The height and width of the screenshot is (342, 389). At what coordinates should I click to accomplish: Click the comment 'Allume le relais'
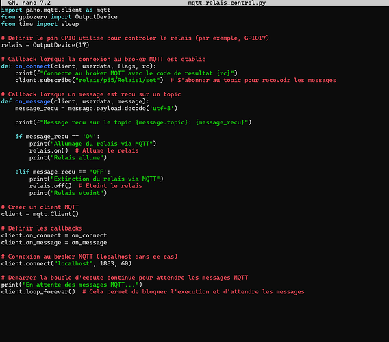107,150
